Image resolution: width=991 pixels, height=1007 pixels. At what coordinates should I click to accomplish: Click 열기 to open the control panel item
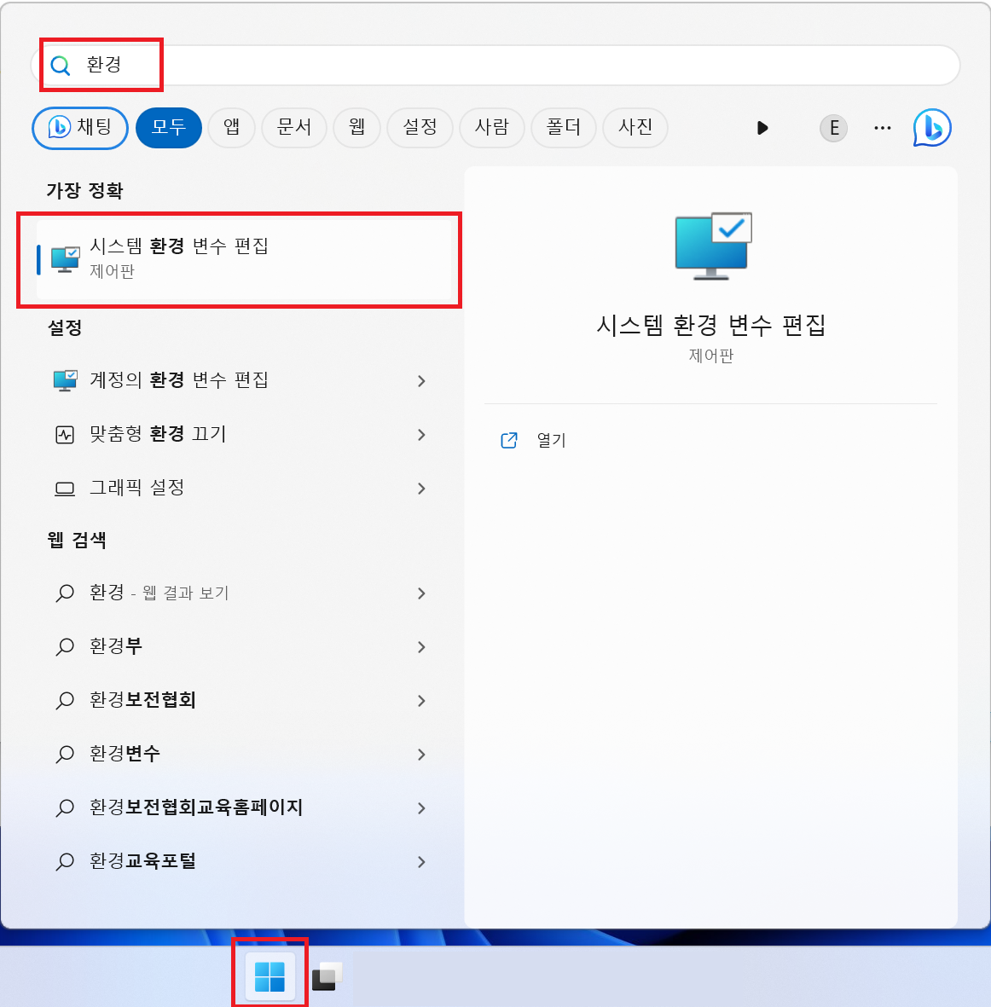pos(551,441)
